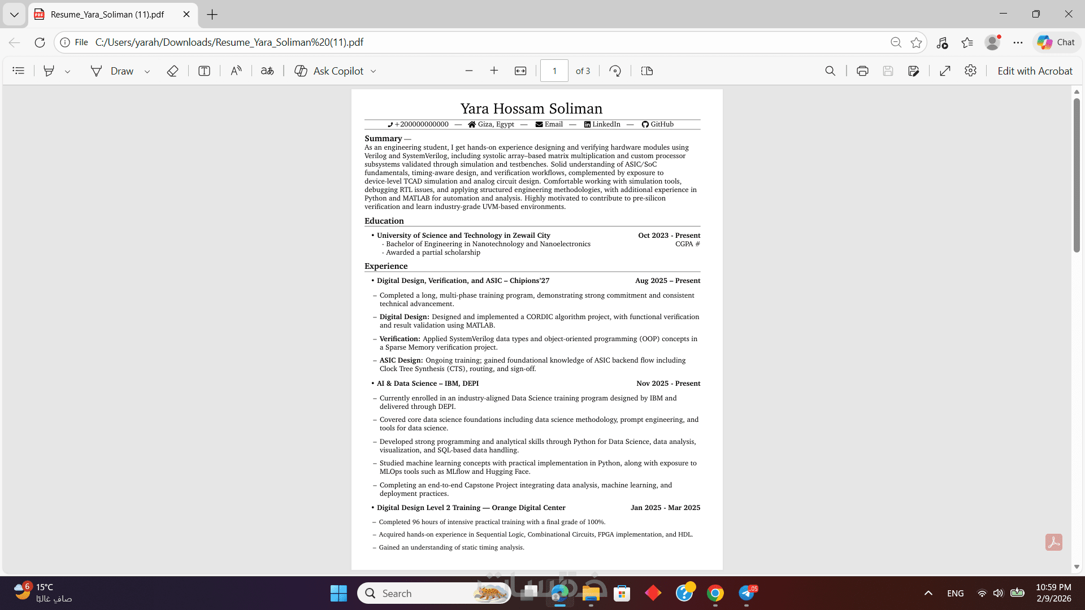Expand the Highlight color dropdown

[x=67, y=71]
